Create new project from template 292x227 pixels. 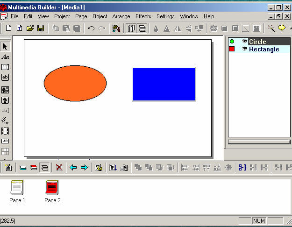coord(19,28)
